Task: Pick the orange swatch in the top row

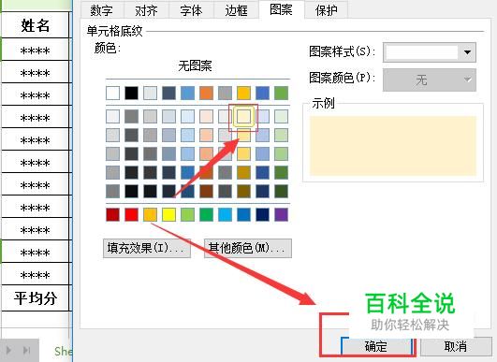Action: 206,94
